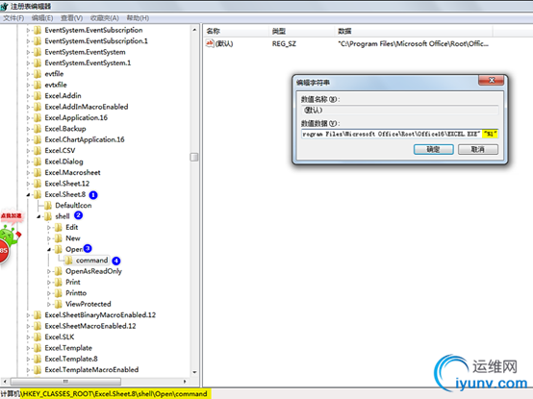Expand the Excel.Sheet.12 node
Screen dimensions: 533x399
click(x=28, y=184)
